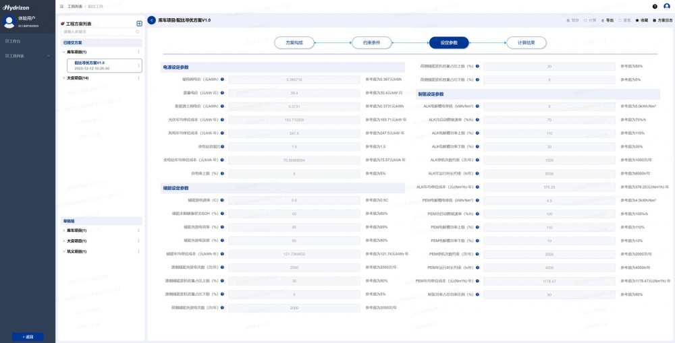Click the 导出 export button
Image resolution: width=675 pixels, height=343 pixels.
(607, 20)
